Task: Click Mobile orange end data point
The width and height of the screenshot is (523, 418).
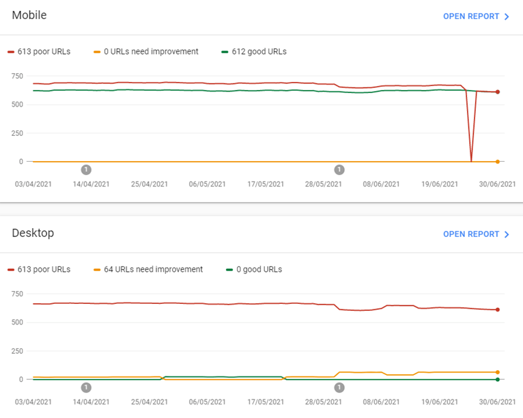Action: coord(497,162)
